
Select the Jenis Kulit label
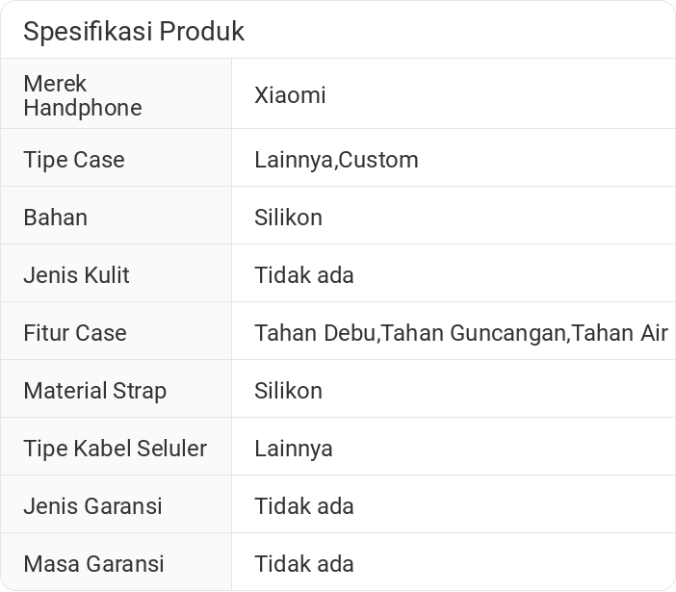click(76, 275)
